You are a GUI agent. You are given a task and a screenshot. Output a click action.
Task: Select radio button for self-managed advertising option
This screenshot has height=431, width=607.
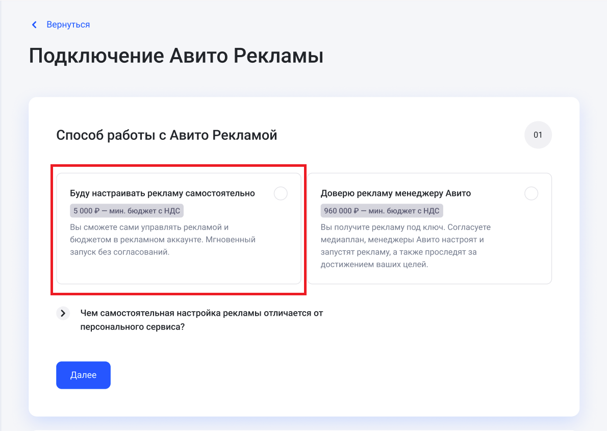click(281, 193)
